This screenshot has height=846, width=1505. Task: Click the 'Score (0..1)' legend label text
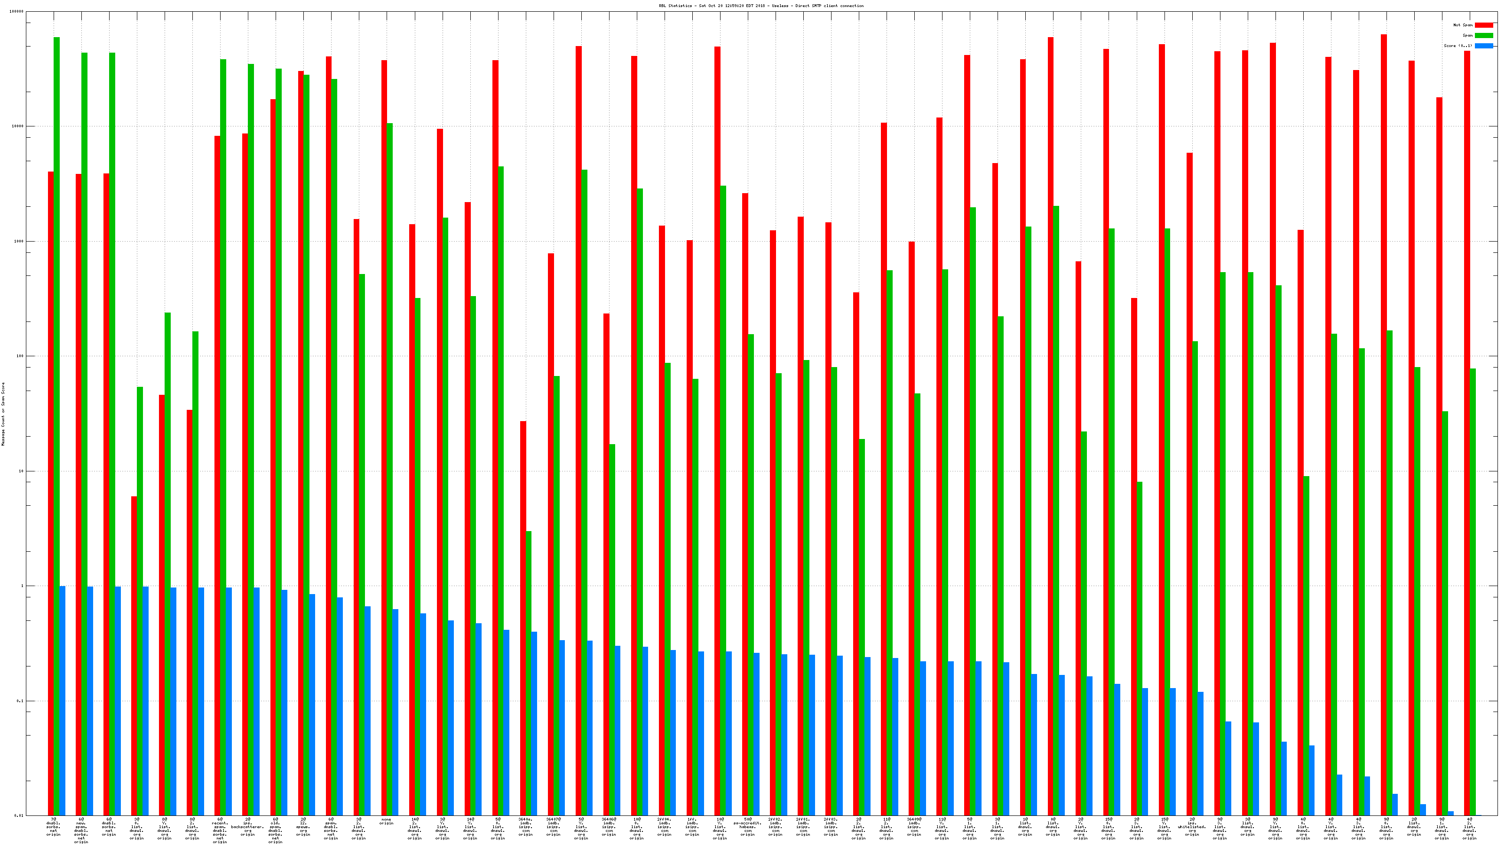pos(1459,46)
